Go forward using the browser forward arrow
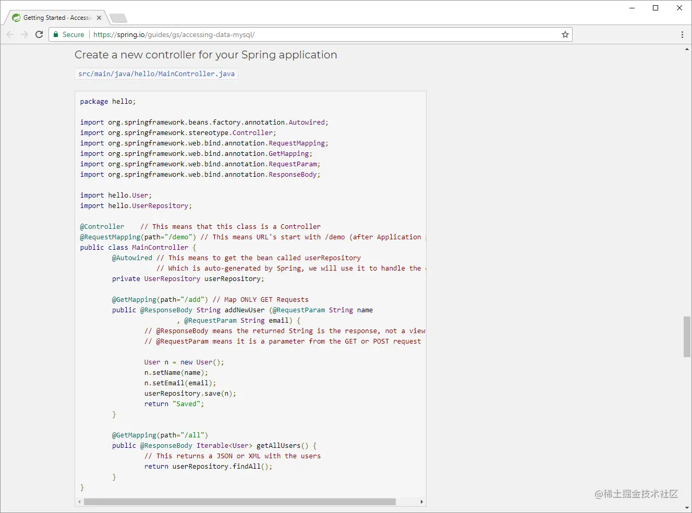 point(25,34)
